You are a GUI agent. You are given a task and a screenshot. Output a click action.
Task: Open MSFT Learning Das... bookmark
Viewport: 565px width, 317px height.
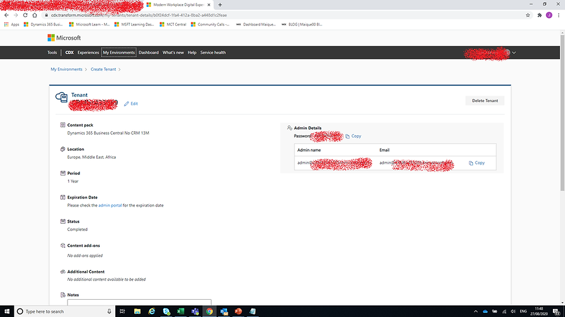[134, 24]
